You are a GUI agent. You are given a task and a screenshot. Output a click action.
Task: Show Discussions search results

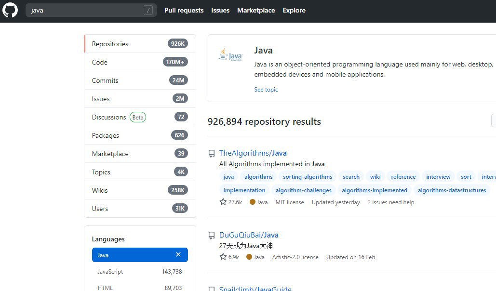click(x=140, y=117)
